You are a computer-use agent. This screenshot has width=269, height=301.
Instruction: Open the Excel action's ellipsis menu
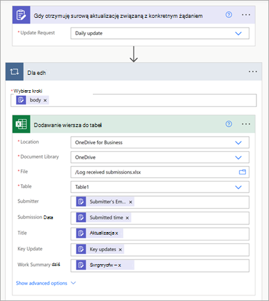tap(246, 124)
